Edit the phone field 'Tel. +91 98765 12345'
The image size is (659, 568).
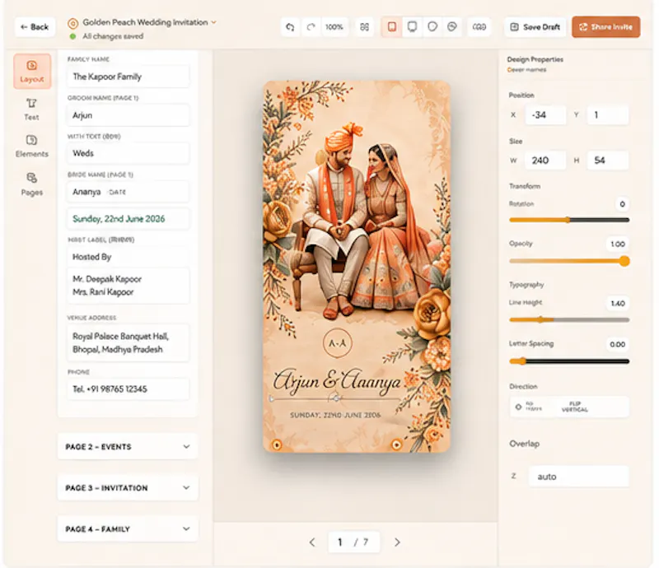pyautogui.click(x=128, y=389)
